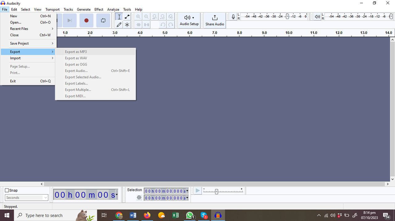The width and height of the screenshot is (395, 221).
Task: Click the Skip to End button
Action: tap(70, 20)
